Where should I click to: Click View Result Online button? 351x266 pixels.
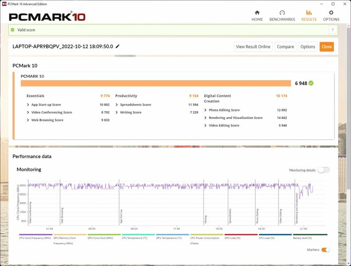(x=253, y=47)
